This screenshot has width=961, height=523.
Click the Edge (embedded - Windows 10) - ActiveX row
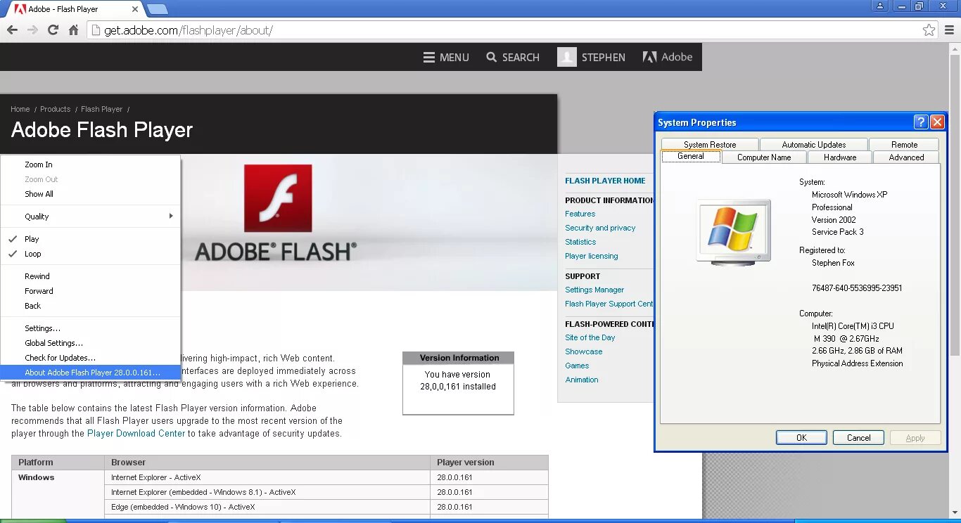pyautogui.click(x=280, y=507)
